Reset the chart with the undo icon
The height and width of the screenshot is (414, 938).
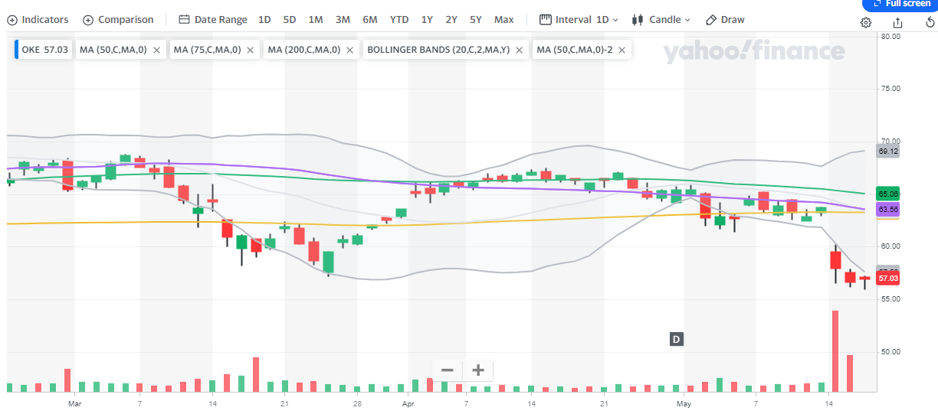point(930,22)
